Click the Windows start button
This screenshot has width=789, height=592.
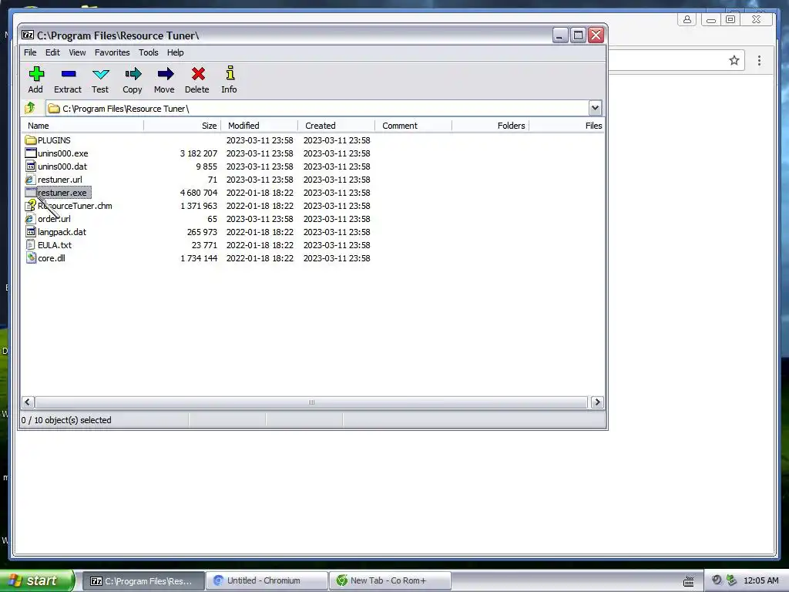coord(37,580)
